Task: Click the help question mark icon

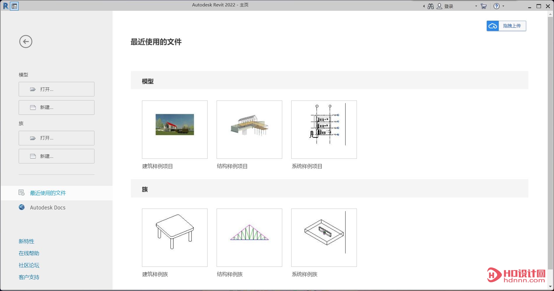Action: (497, 6)
